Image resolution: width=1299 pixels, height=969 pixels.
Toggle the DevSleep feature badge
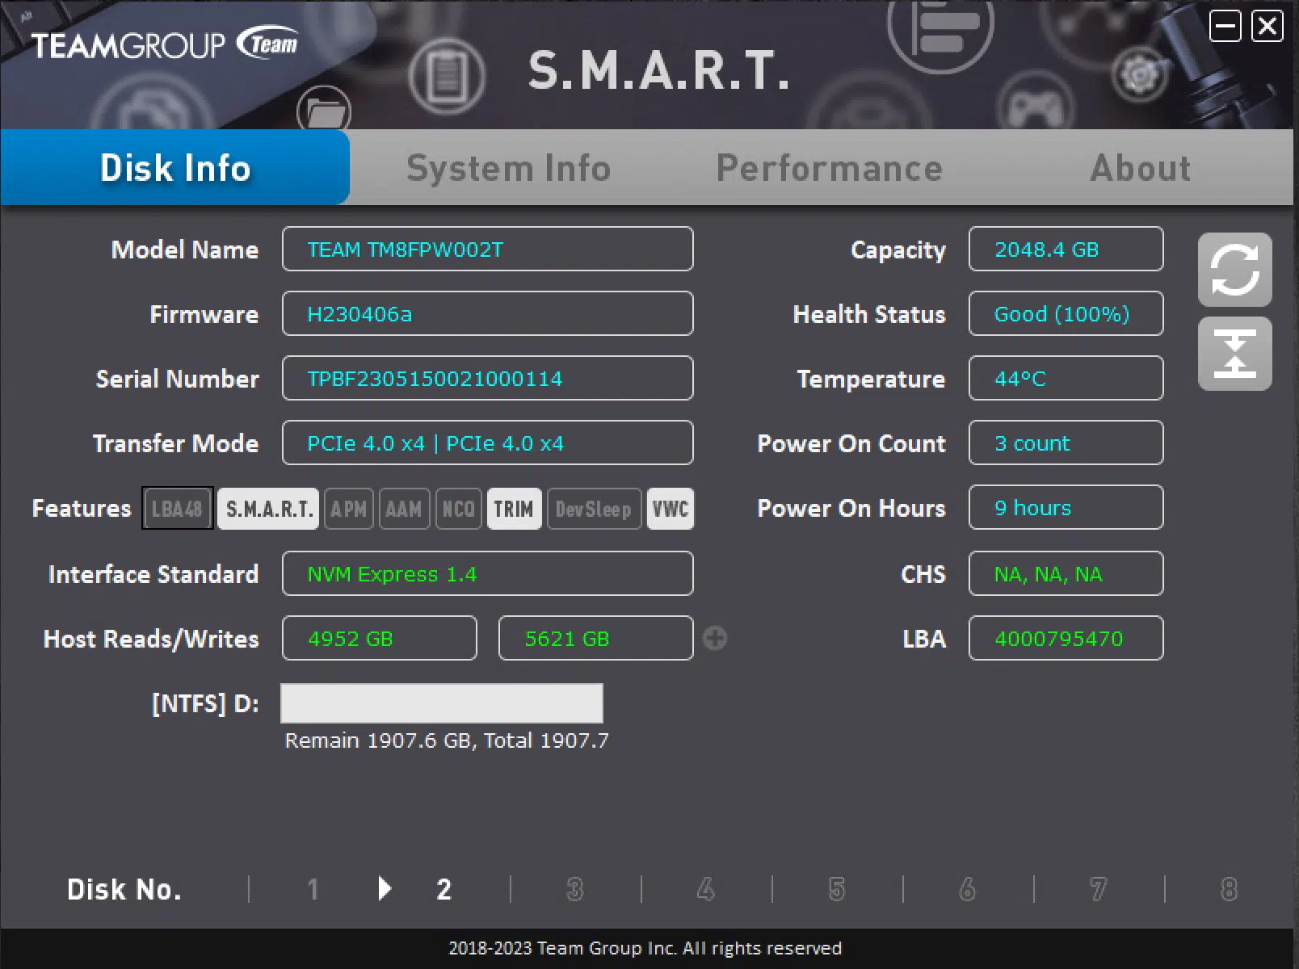click(x=594, y=509)
